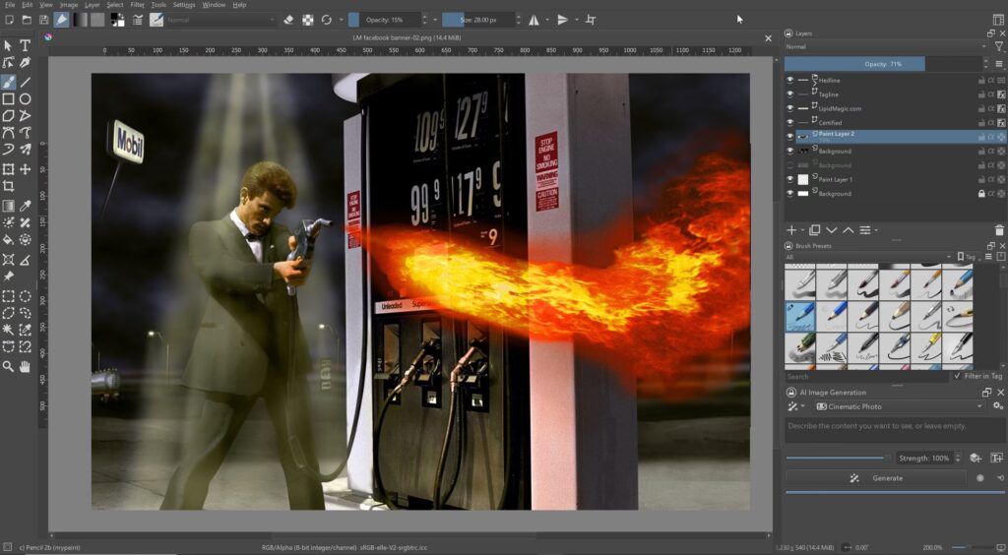Screen dimensions: 1008x555
Task: Select the Crop tool in the toolbox
Action: pos(9,186)
